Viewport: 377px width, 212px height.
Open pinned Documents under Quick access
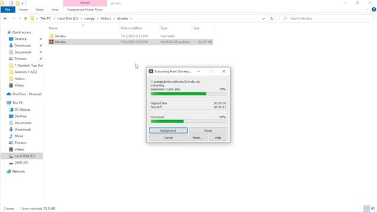22,52
